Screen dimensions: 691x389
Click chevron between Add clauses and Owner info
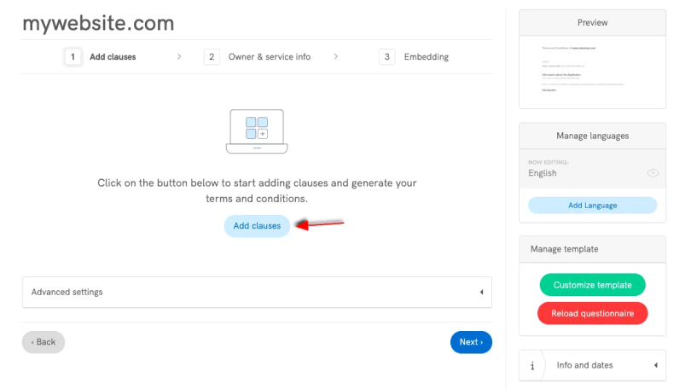(179, 57)
